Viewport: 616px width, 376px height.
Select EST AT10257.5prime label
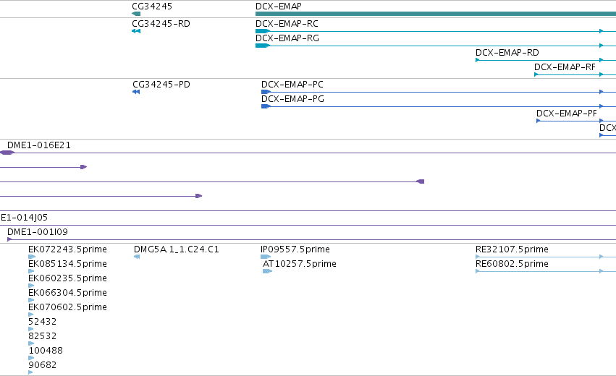(300, 264)
